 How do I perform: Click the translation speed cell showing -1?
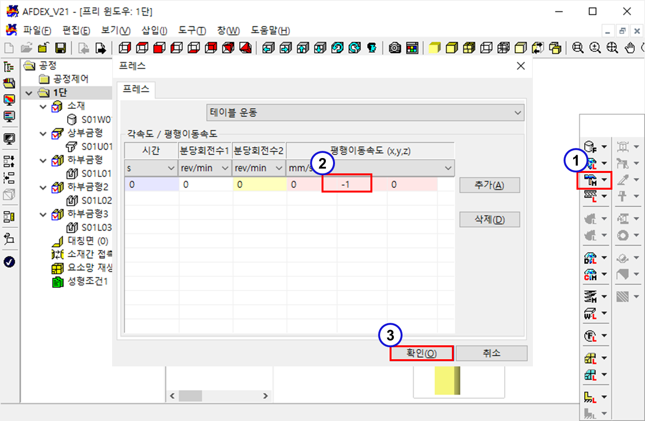tap(346, 184)
